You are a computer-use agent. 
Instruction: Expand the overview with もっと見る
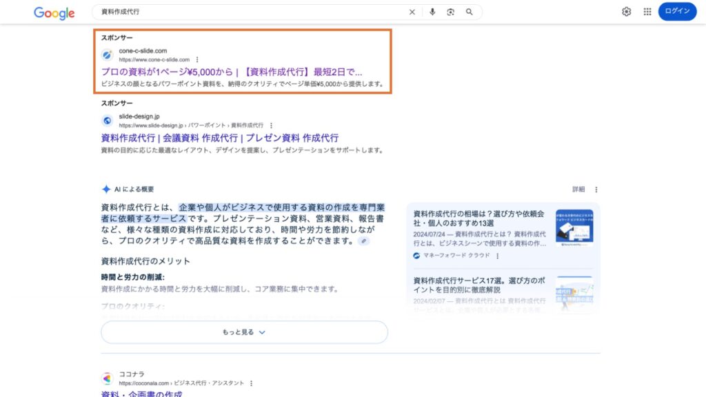[x=244, y=332]
